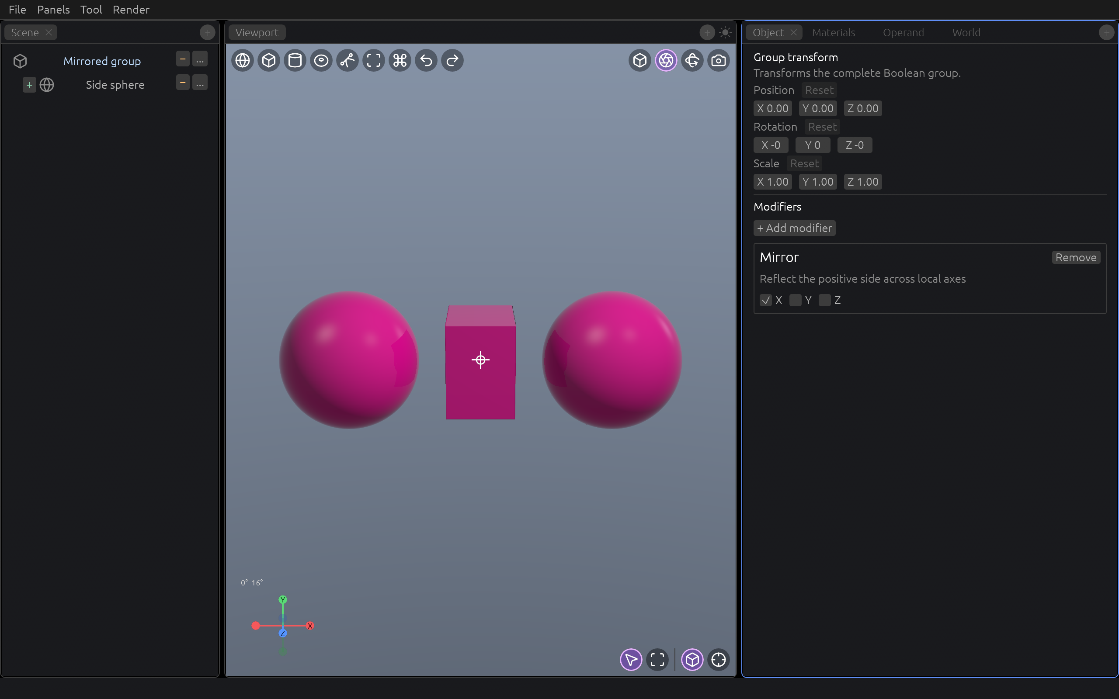Switch to the Materials tab
The image size is (1119, 699).
pos(833,32)
